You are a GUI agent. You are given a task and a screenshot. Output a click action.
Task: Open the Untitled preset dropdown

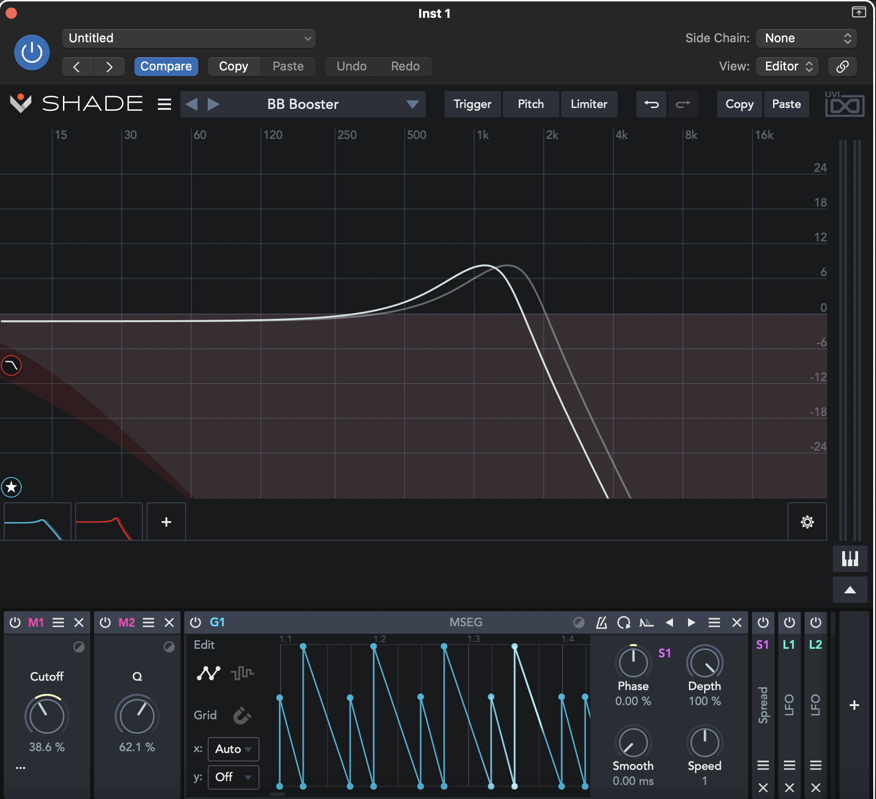click(188, 38)
